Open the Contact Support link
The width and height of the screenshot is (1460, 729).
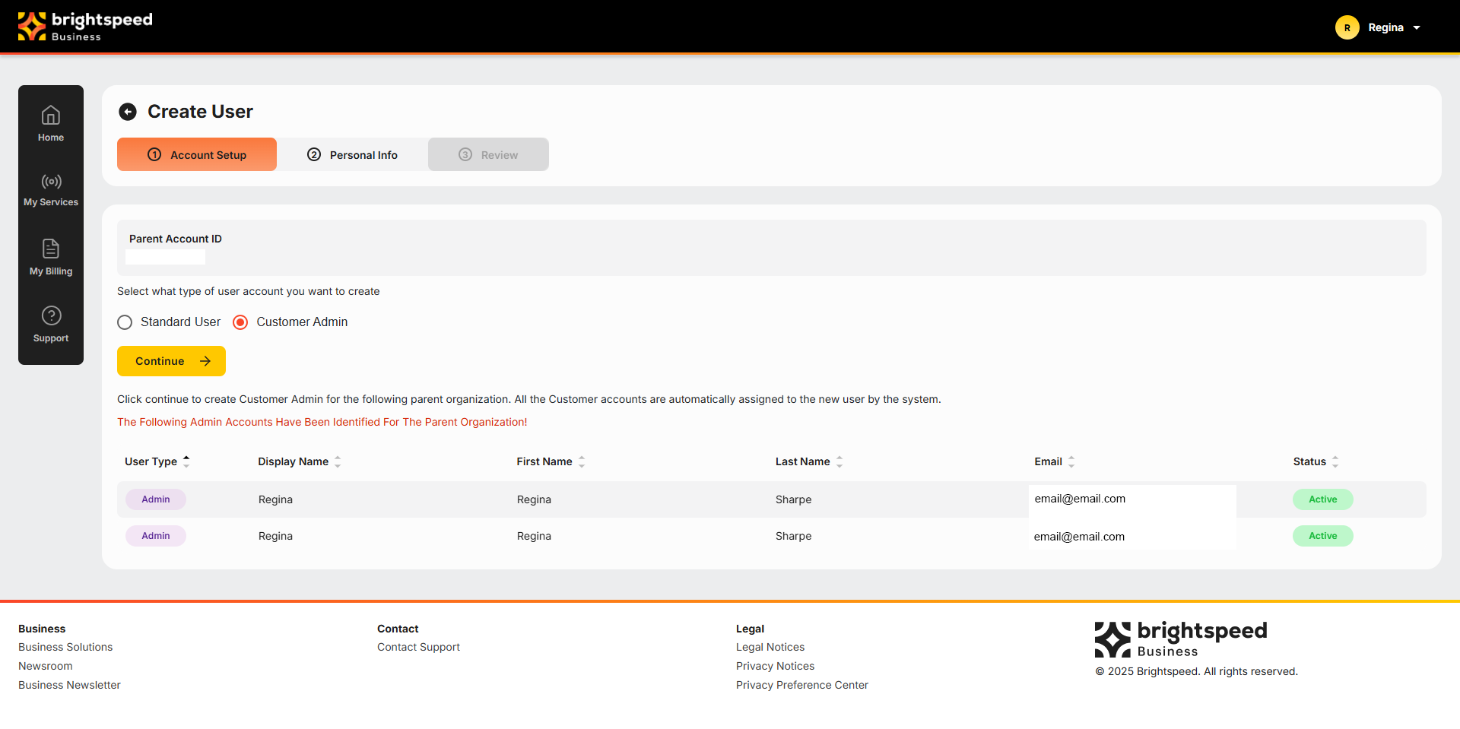click(418, 647)
